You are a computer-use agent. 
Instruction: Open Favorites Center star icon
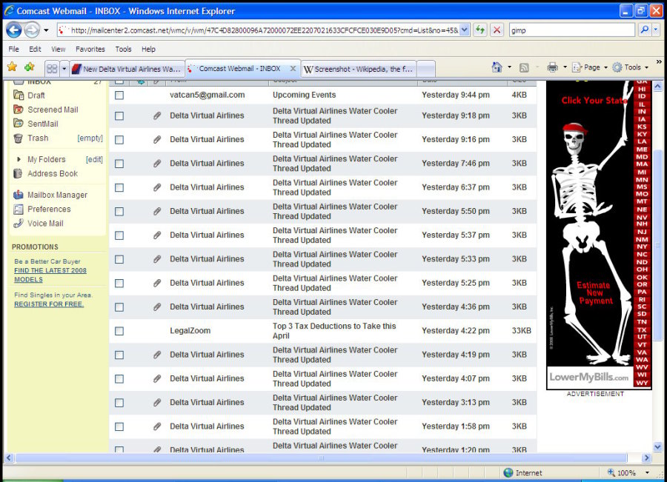pos(13,67)
